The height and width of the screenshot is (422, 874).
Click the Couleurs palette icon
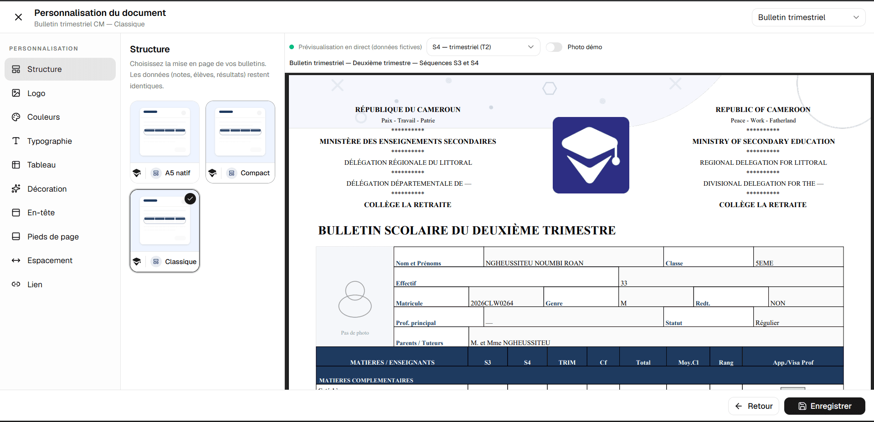[x=16, y=117]
